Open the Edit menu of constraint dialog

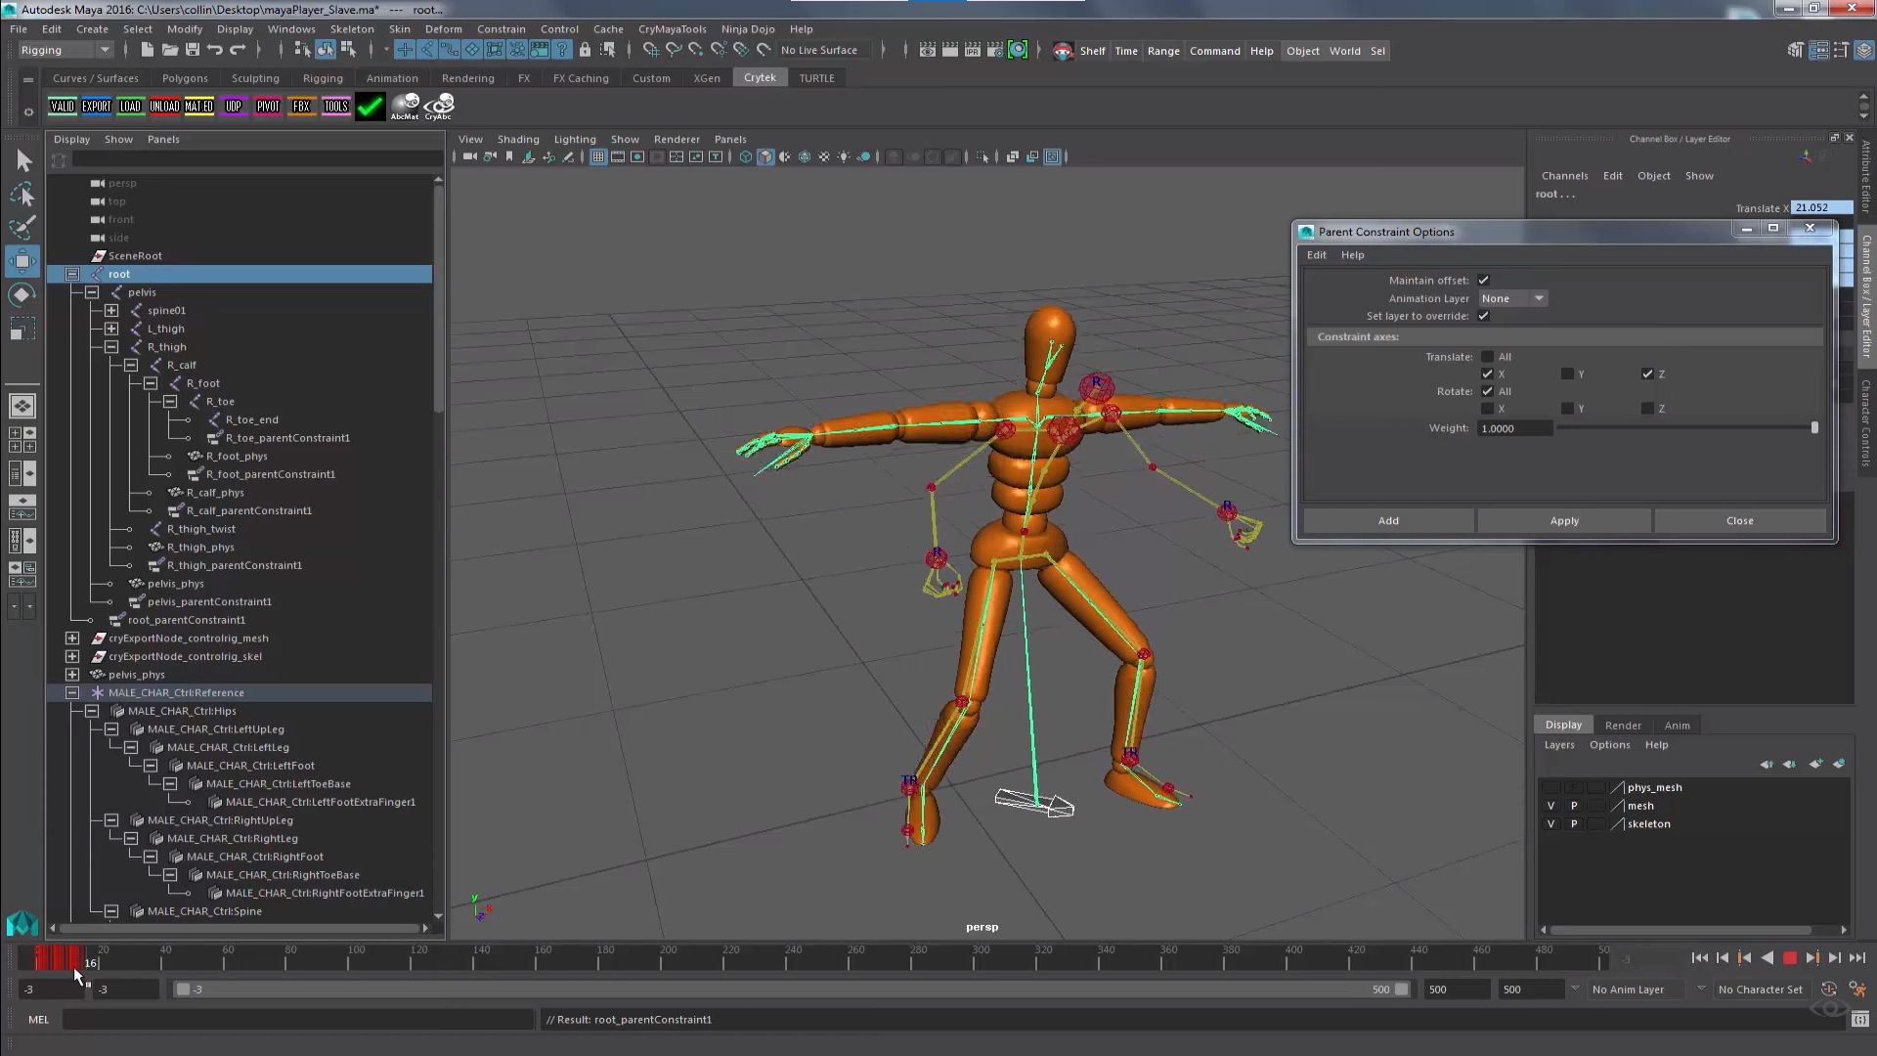[x=1317, y=255]
